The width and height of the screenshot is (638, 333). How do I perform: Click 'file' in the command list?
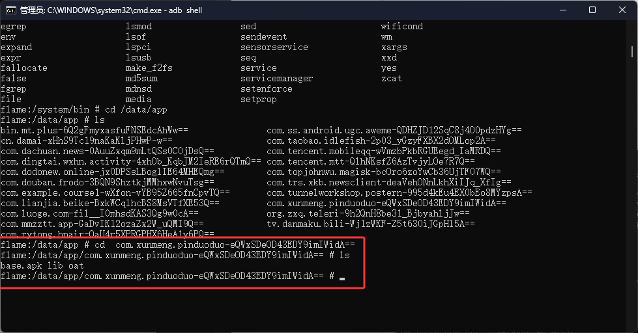pos(11,99)
